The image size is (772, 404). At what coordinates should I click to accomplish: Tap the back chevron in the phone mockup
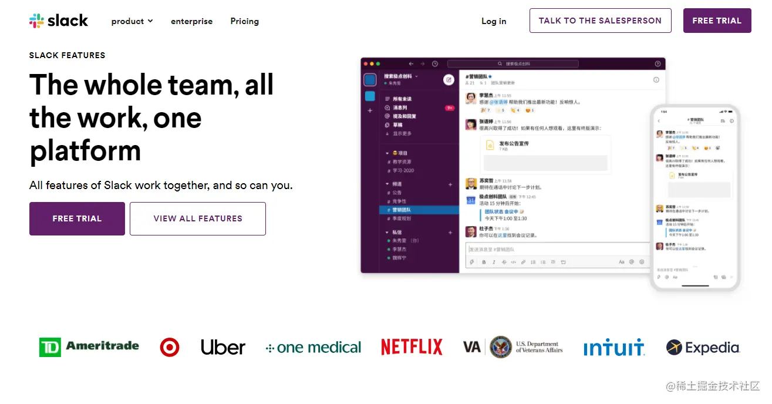pyautogui.click(x=659, y=121)
